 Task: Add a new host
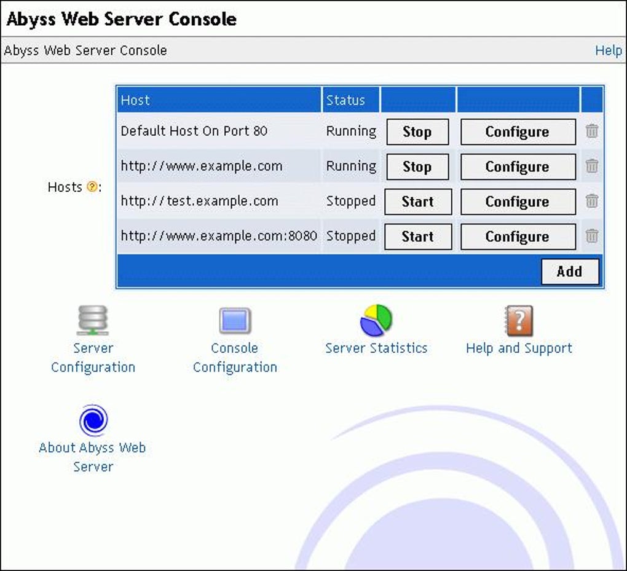pos(570,272)
